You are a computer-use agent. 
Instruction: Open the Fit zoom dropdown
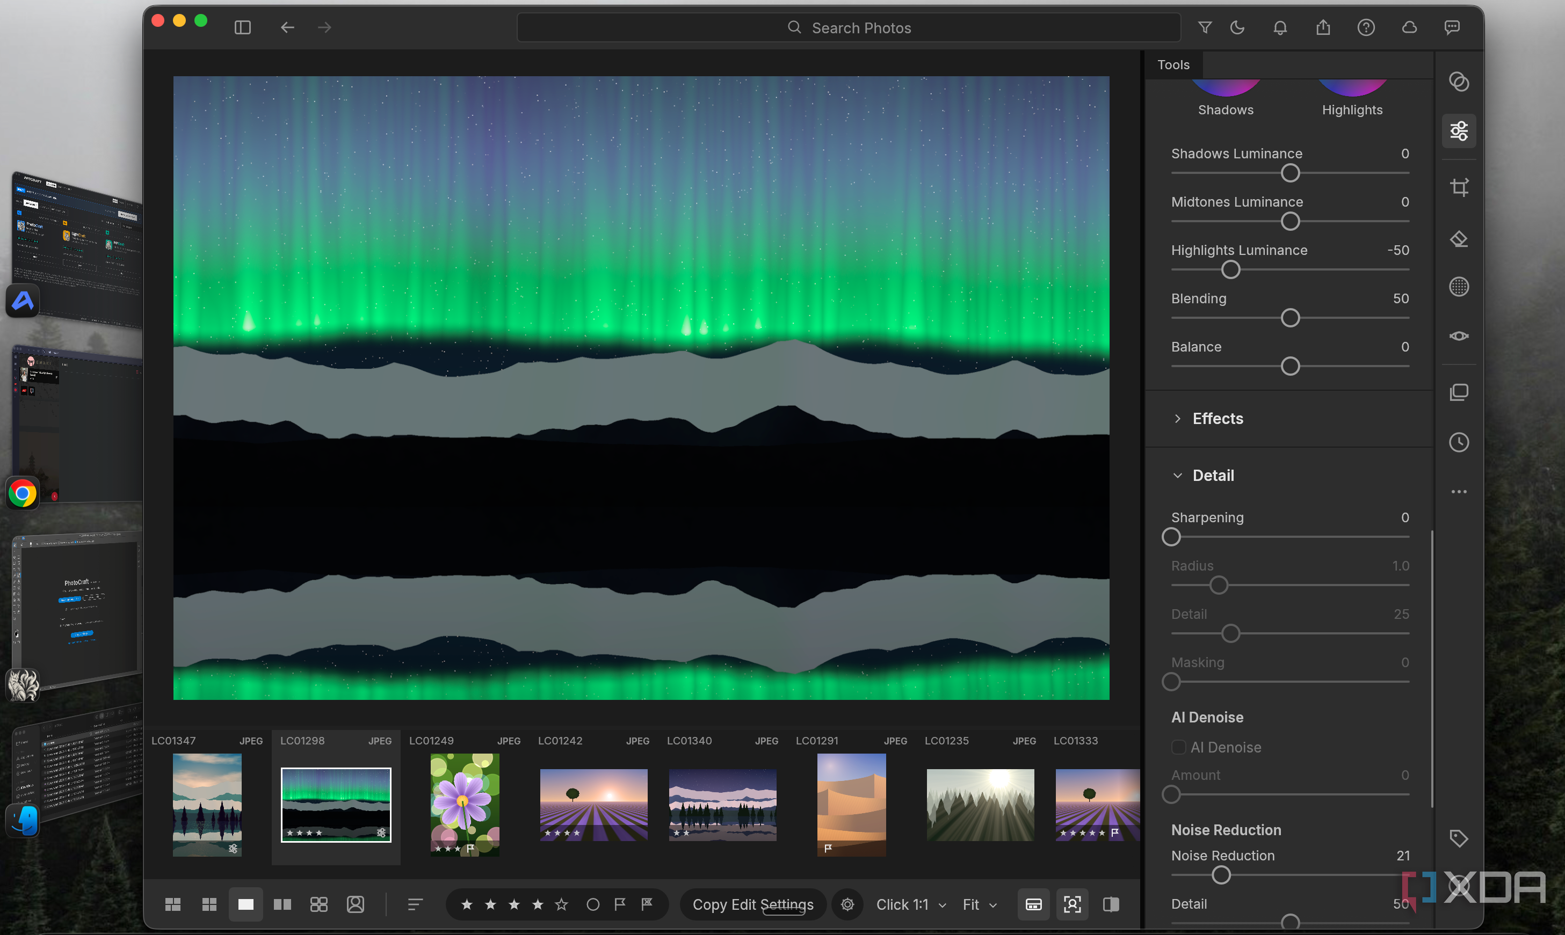980,905
